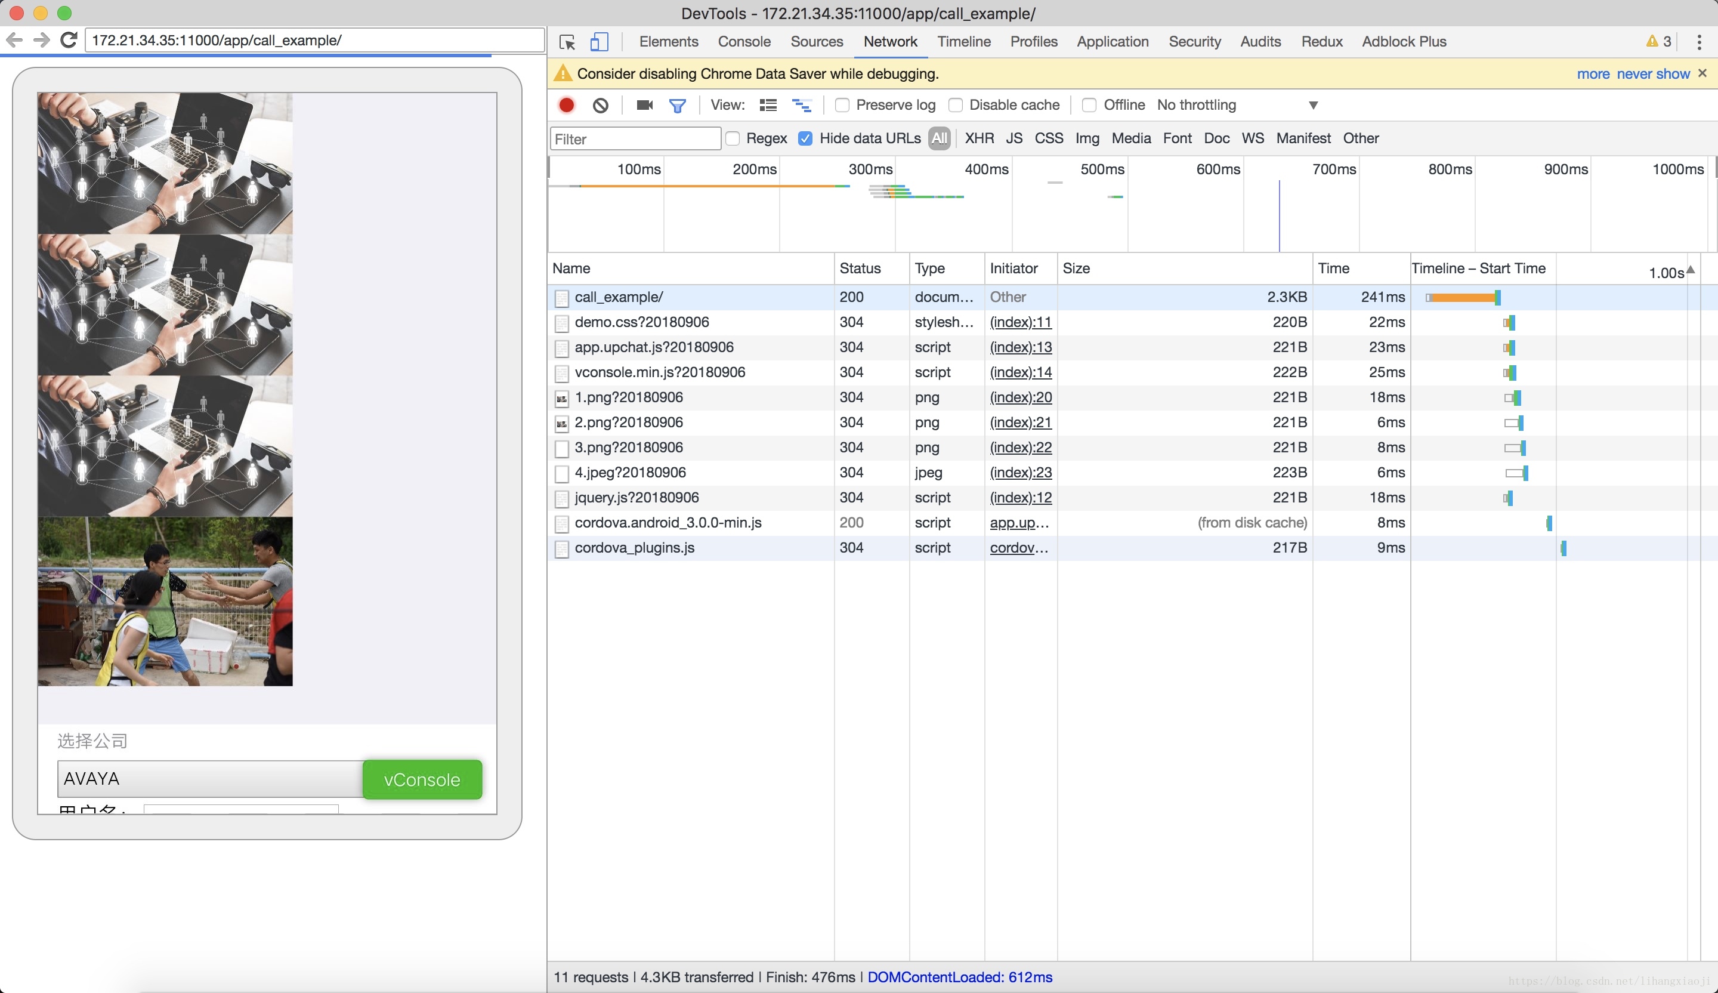Click file icon for cordova_plugins.js row

[x=562, y=549]
